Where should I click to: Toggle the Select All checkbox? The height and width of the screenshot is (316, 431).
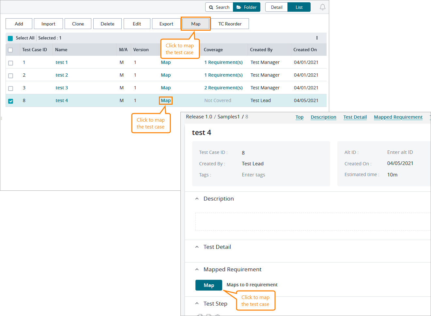pos(10,38)
